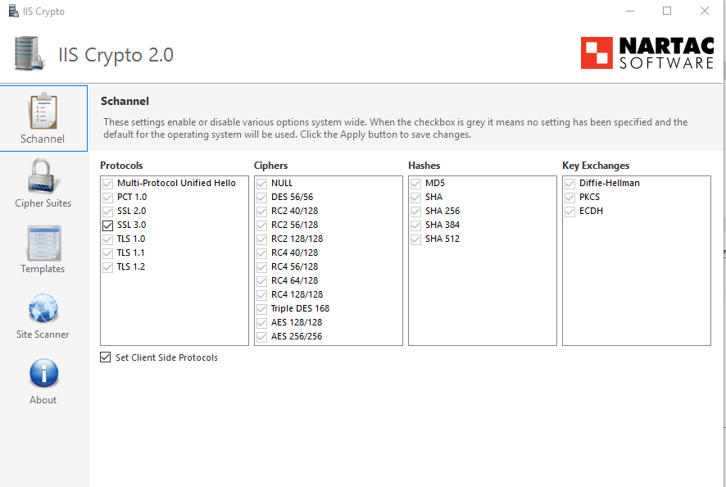Open the Cipher Suites padlock icon

pyautogui.click(x=43, y=176)
